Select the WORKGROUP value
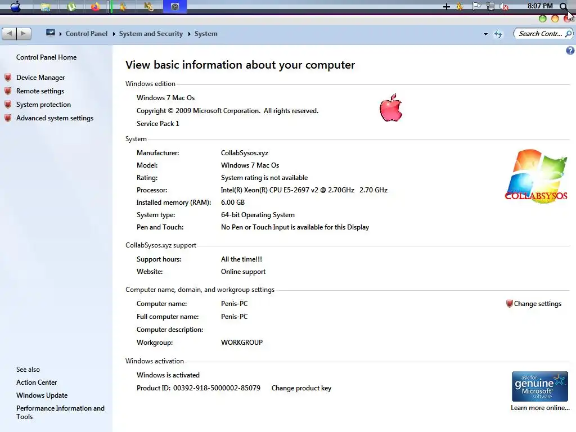Image resolution: width=576 pixels, height=432 pixels. pos(242,343)
